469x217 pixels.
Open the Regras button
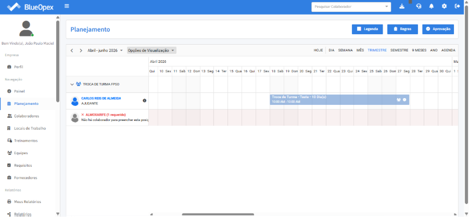(x=402, y=29)
